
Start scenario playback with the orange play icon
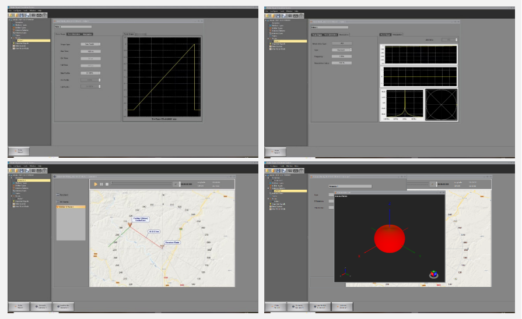point(96,184)
